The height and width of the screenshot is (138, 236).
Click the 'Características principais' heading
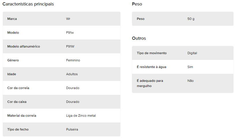pyautogui.click(x=28, y=4)
